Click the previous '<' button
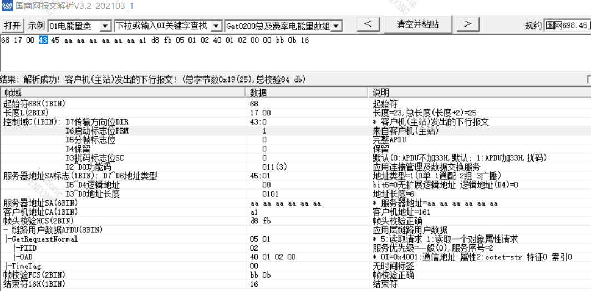The image size is (591, 291). point(369,24)
